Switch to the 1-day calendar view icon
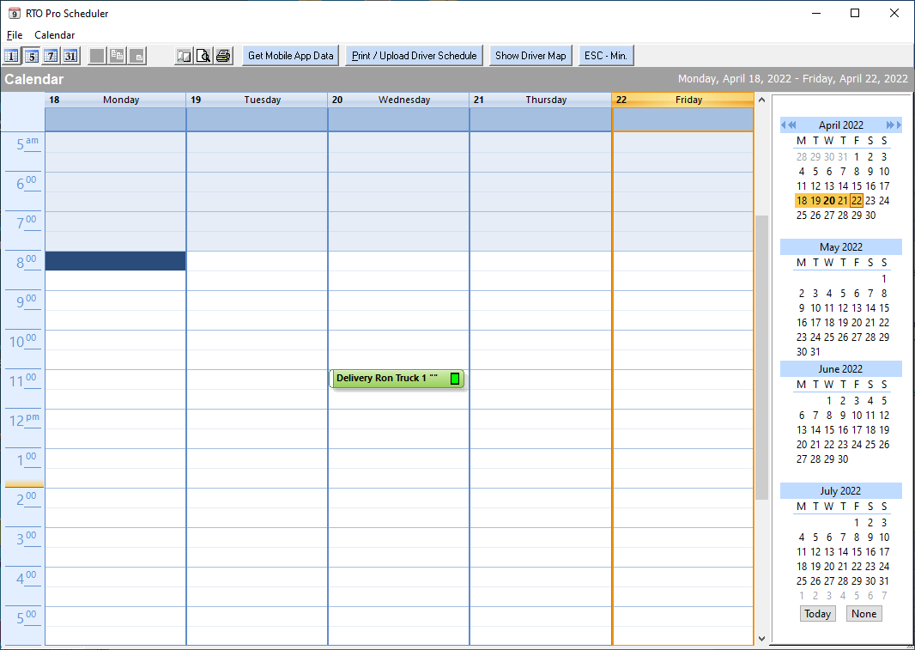915x650 pixels. pos(11,56)
